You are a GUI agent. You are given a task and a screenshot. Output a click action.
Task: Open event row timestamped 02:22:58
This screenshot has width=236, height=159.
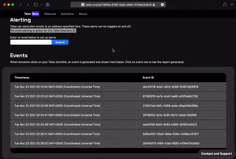click(x=118, y=106)
